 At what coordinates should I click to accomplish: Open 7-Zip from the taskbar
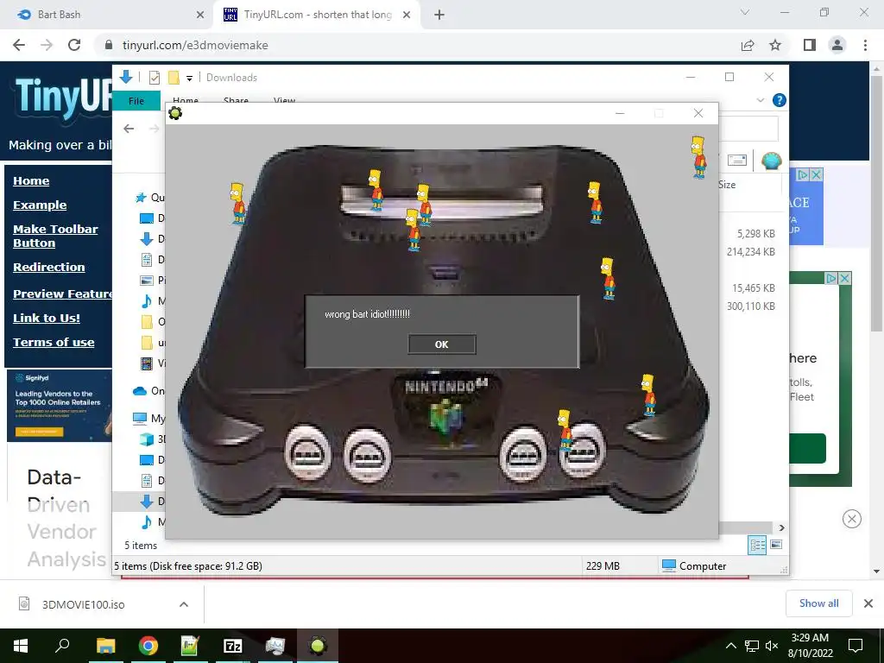[233, 646]
